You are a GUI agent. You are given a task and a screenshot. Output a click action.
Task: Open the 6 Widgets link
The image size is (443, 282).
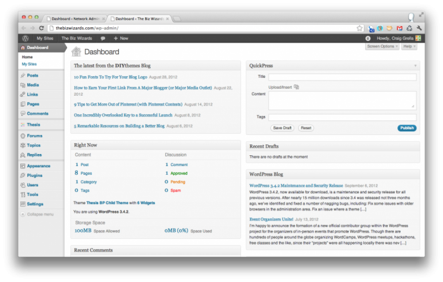pyautogui.click(x=146, y=203)
